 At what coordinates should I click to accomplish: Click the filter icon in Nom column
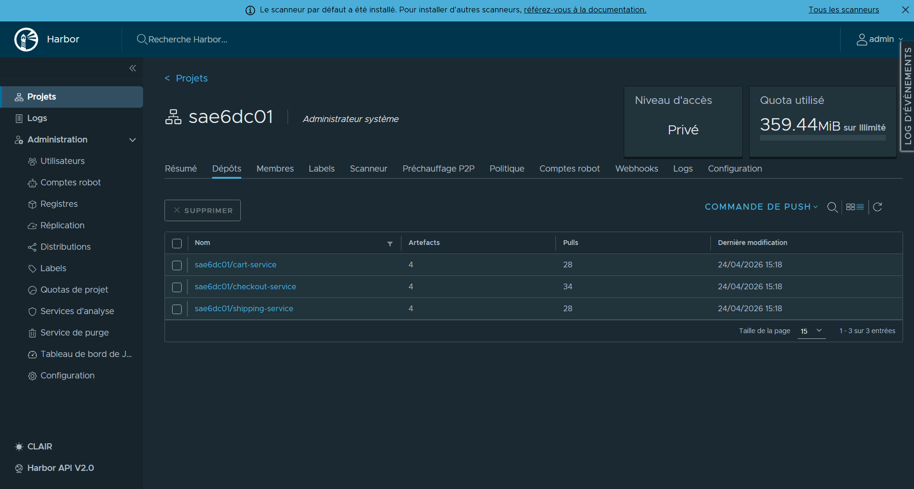[390, 244]
